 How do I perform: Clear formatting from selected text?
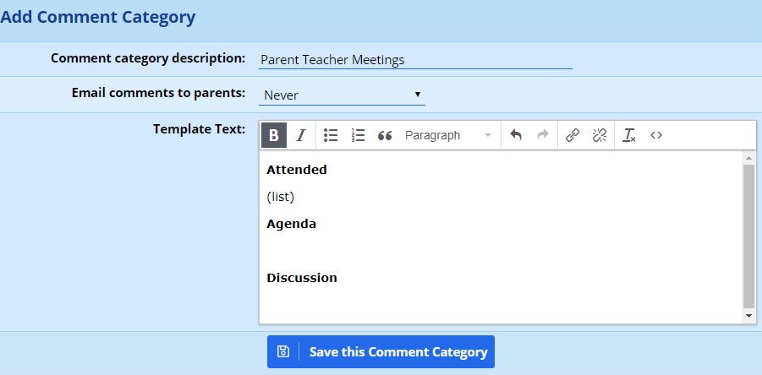[x=629, y=135]
